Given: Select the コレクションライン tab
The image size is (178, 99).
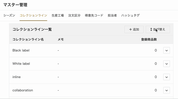Looking at the screenshot, I should (33, 15).
